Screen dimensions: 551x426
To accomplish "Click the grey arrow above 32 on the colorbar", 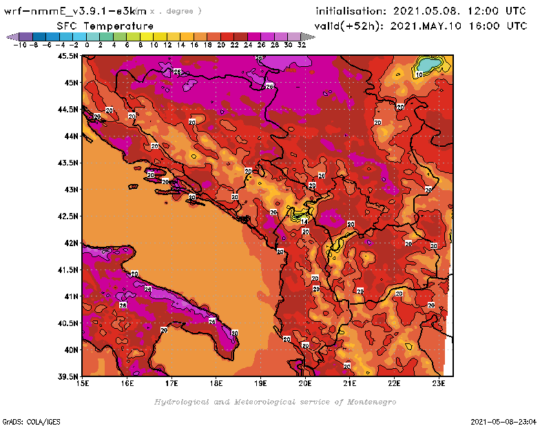I will pos(307,37).
